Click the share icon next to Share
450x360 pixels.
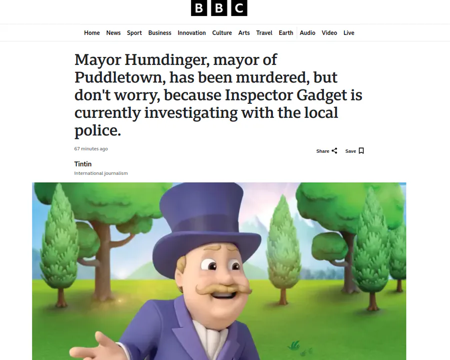[334, 151]
